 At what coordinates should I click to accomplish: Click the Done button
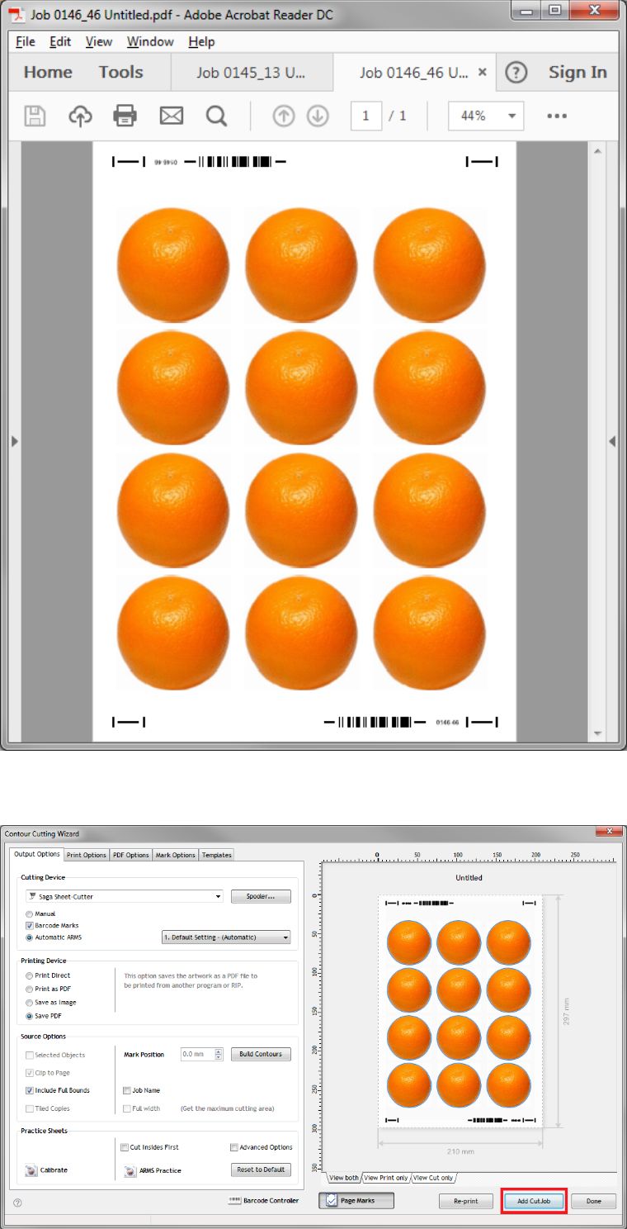click(x=593, y=1201)
